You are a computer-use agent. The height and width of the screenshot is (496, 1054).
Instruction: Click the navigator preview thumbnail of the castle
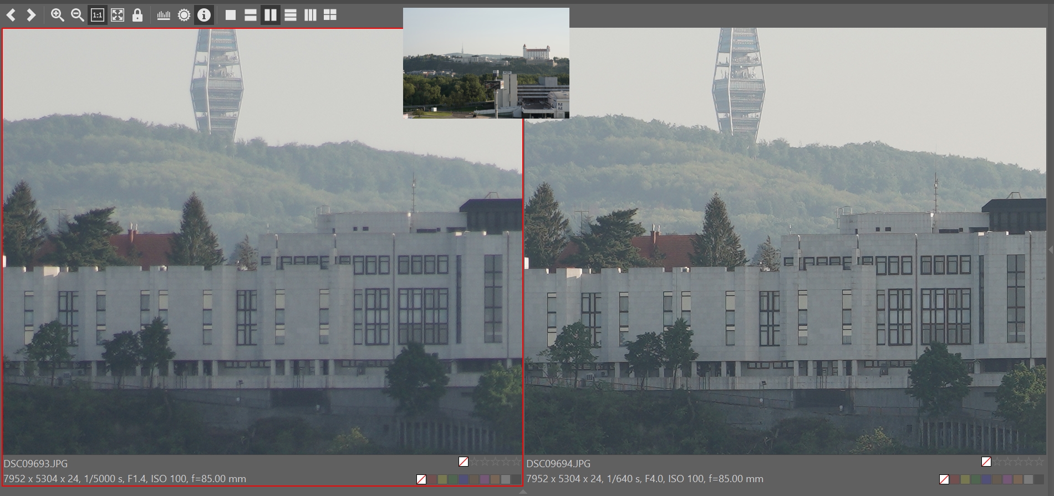pyautogui.click(x=486, y=63)
